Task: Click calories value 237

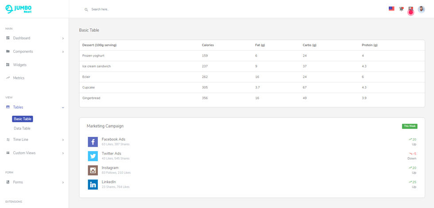Action: pyautogui.click(x=205, y=67)
